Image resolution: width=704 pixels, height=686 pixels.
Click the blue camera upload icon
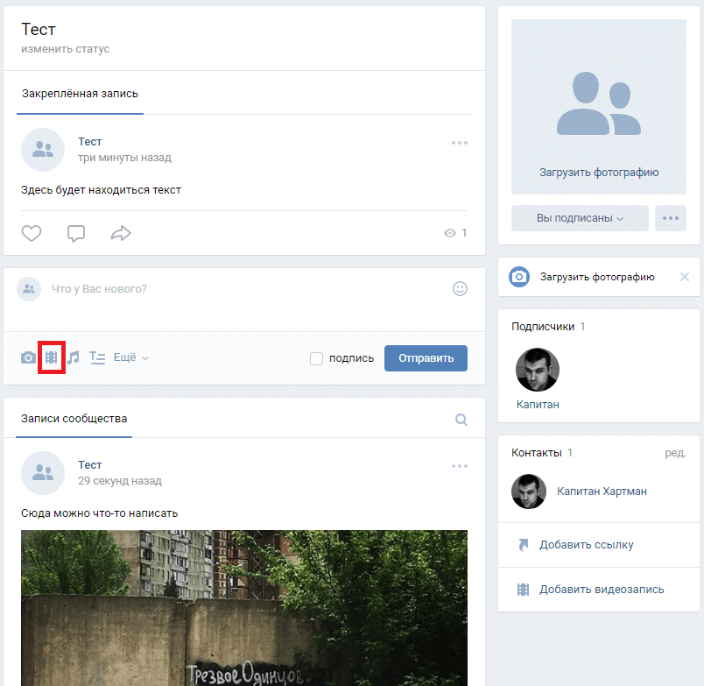coord(519,277)
